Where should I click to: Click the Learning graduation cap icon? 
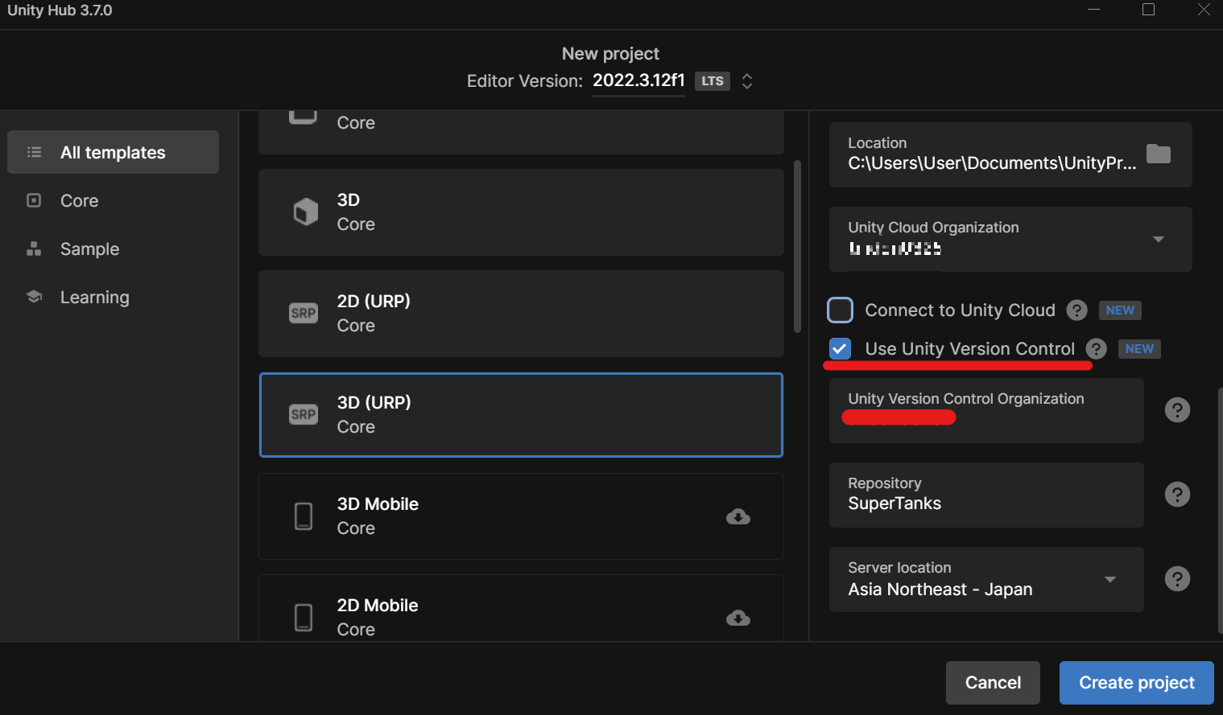[x=34, y=297]
